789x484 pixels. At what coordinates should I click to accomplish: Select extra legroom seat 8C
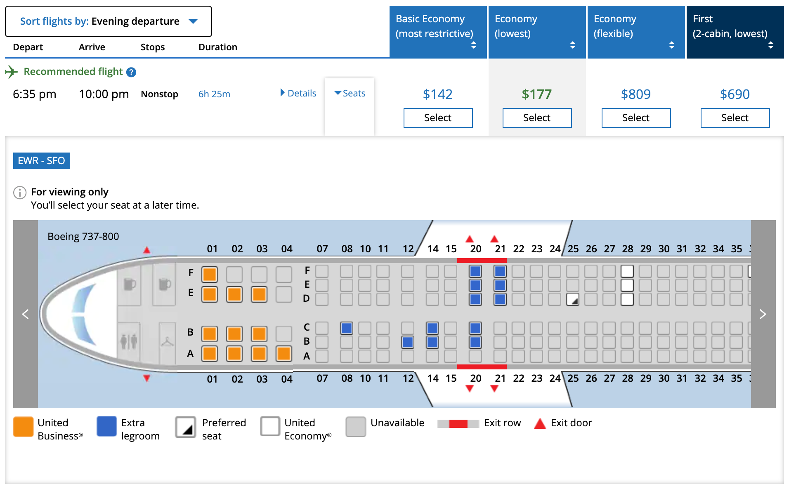(x=347, y=328)
